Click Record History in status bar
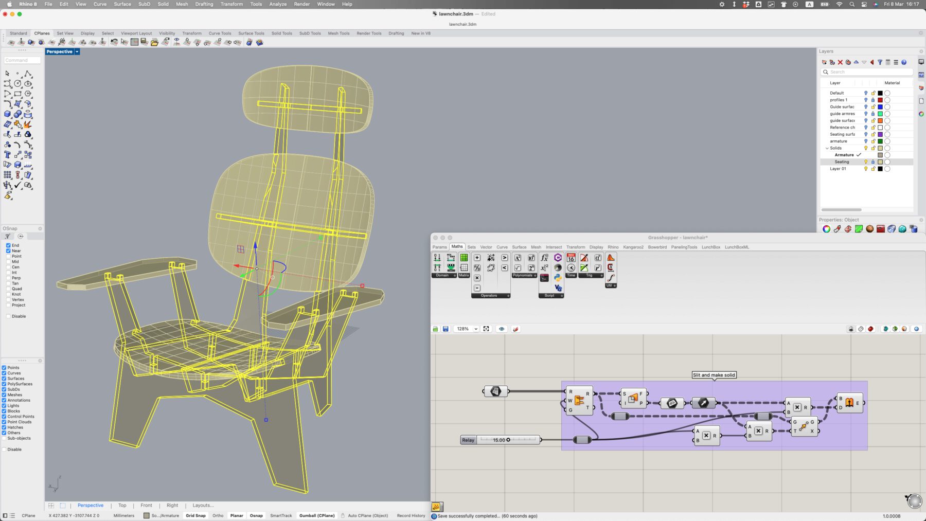Viewport: 926px width, 521px height. [x=411, y=515]
